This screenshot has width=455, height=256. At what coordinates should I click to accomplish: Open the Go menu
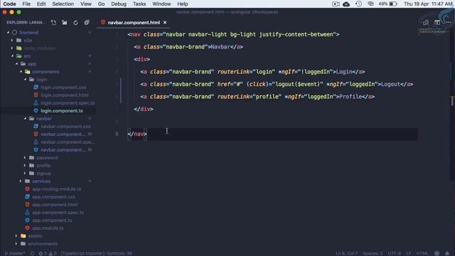pyautogui.click(x=101, y=4)
